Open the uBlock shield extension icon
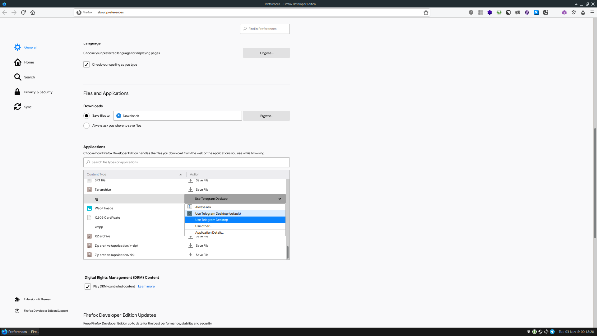Image resolution: width=597 pixels, height=336 pixels. 471,12
